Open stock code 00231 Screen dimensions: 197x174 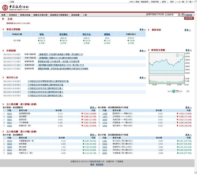point(9,114)
